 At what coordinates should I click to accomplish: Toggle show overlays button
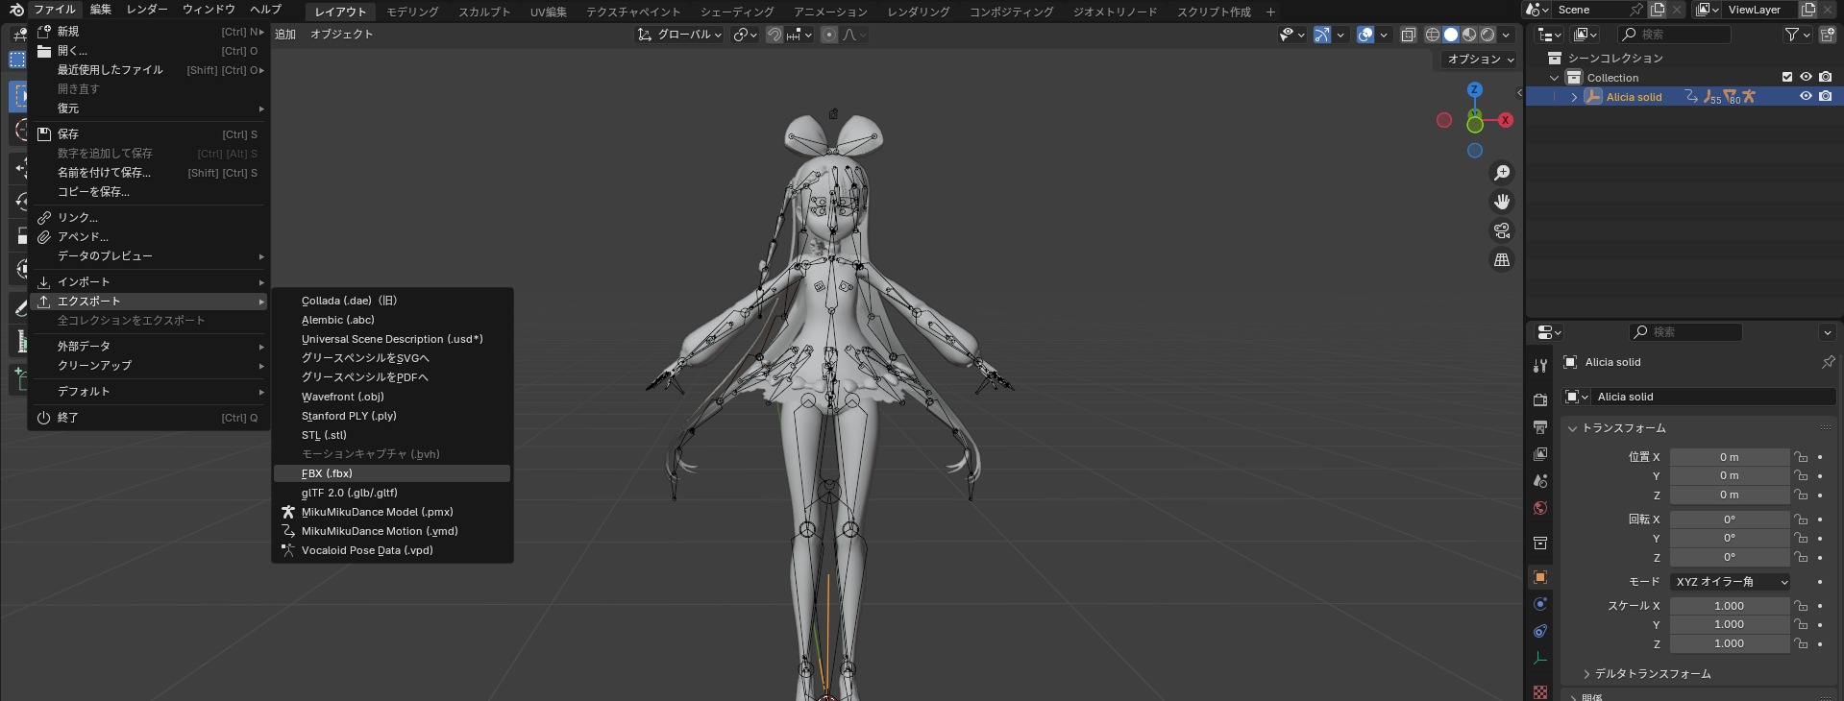point(1365,35)
